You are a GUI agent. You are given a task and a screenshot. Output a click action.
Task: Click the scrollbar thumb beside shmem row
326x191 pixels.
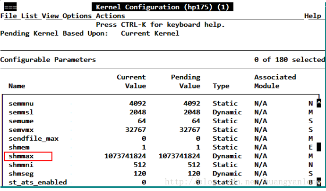click(x=318, y=147)
